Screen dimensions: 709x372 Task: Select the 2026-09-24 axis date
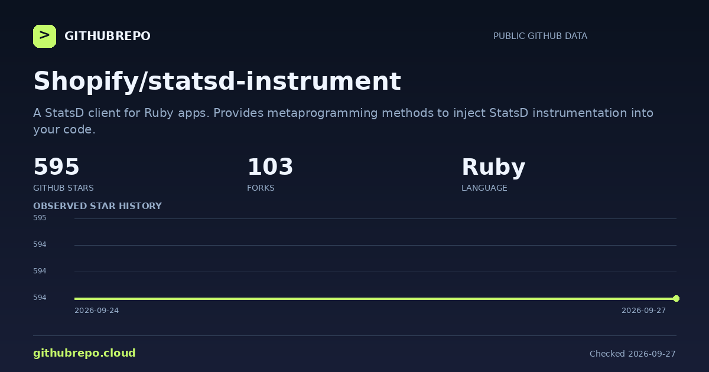click(96, 311)
